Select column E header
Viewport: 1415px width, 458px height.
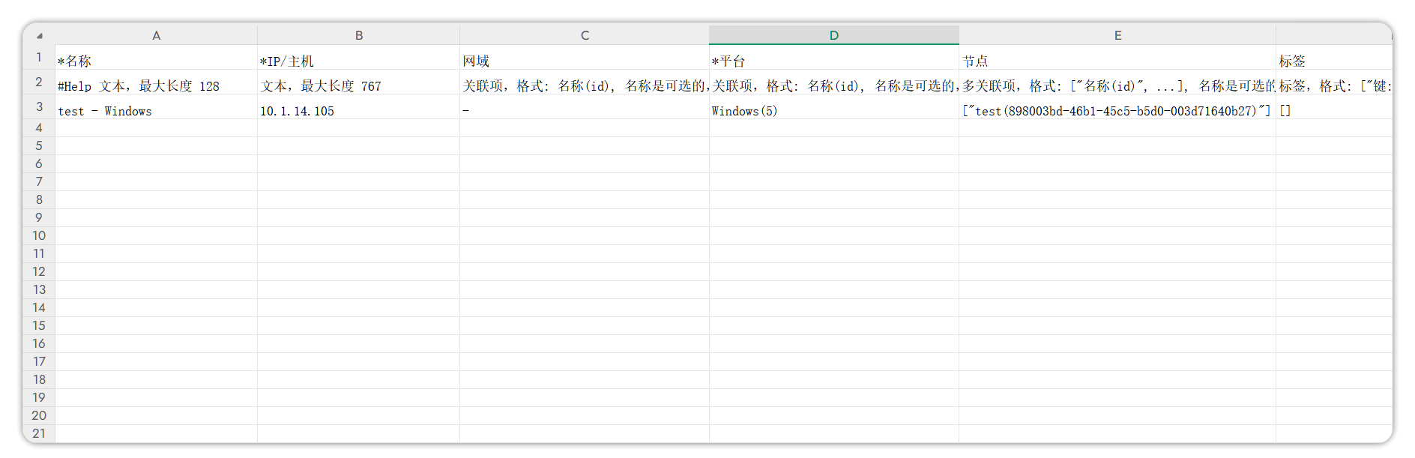[x=1117, y=35]
